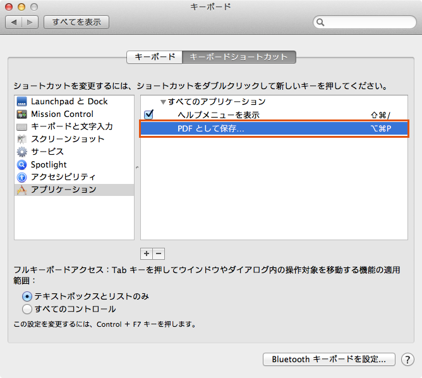Select the アクセシビリティ text label
This screenshot has height=378, width=422.
[x=63, y=177]
